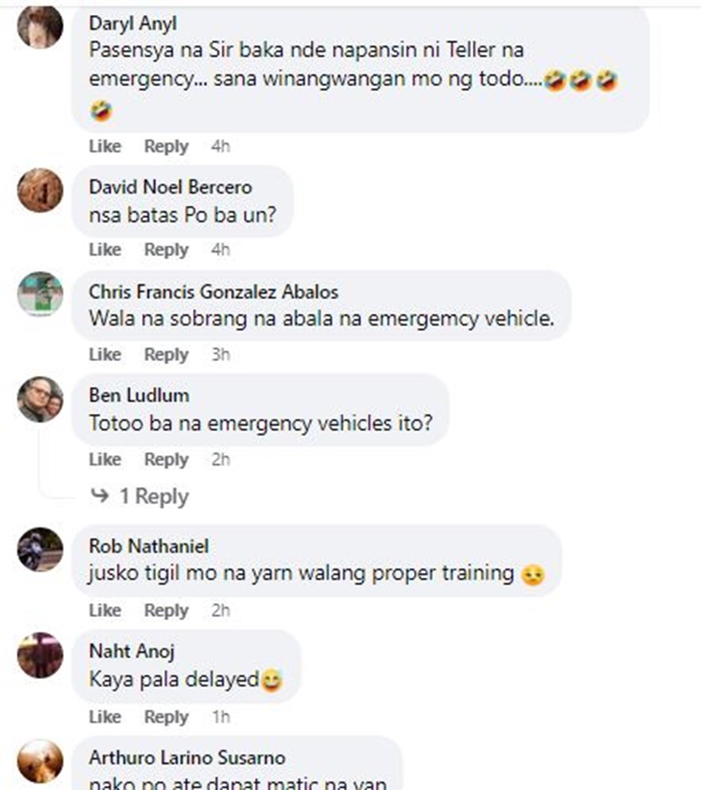Open the name link Arthuro Larino Susarno
Image resolution: width=701 pixels, height=790 pixels.
pos(187,758)
